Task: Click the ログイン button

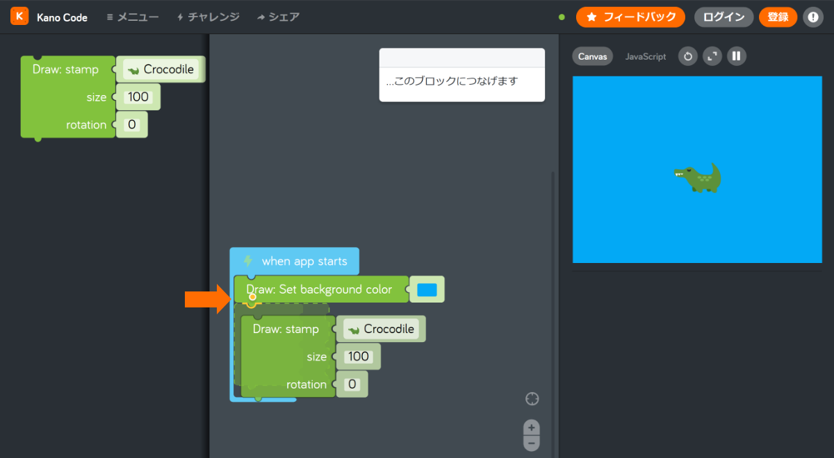Action: [723, 17]
